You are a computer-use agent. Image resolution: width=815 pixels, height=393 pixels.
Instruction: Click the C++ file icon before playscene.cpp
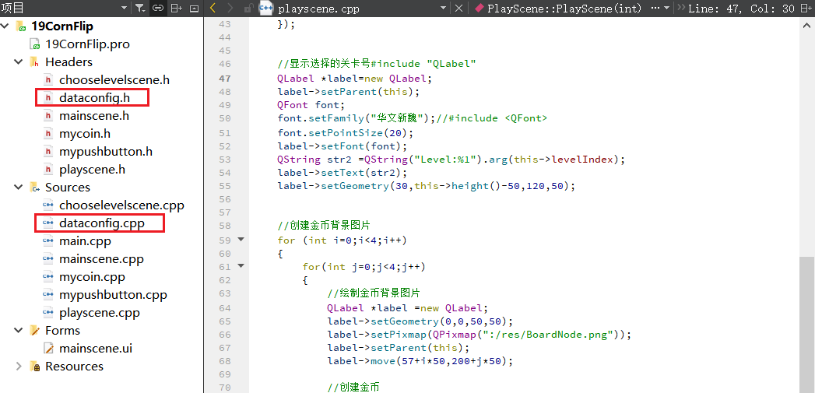pyautogui.click(x=266, y=9)
